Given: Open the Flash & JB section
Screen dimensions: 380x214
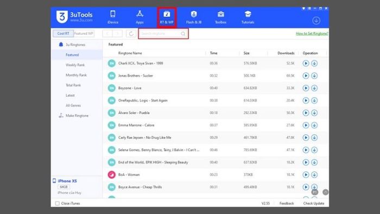Looking at the screenshot, I should (x=194, y=17).
